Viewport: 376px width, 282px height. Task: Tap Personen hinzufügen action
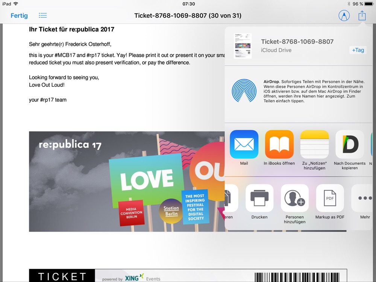(x=295, y=198)
